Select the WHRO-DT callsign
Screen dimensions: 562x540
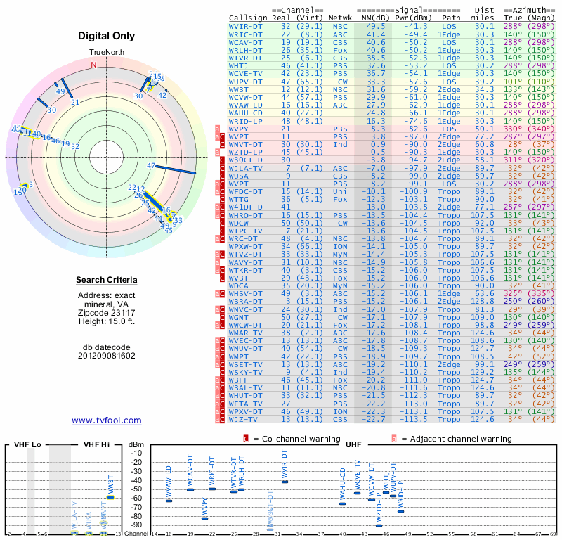(x=245, y=216)
